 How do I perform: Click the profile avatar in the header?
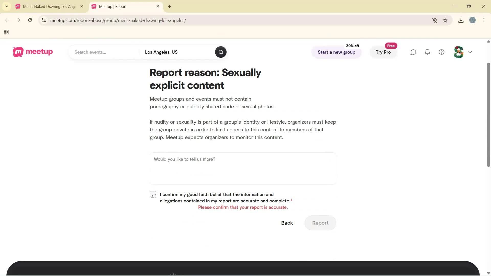click(x=458, y=52)
